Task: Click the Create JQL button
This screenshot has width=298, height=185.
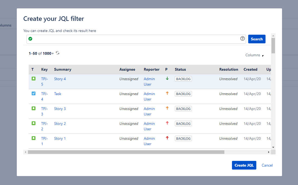Action: point(244,165)
